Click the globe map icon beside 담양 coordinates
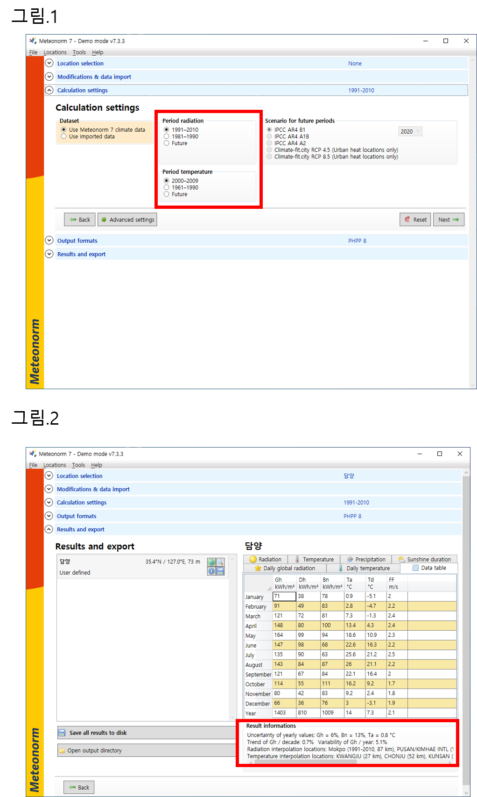The width and height of the screenshot is (477, 797). point(211,562)
